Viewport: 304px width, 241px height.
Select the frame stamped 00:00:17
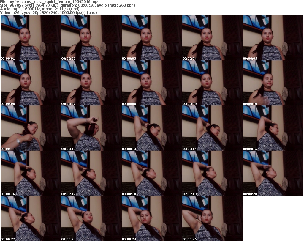pos(91,173)
